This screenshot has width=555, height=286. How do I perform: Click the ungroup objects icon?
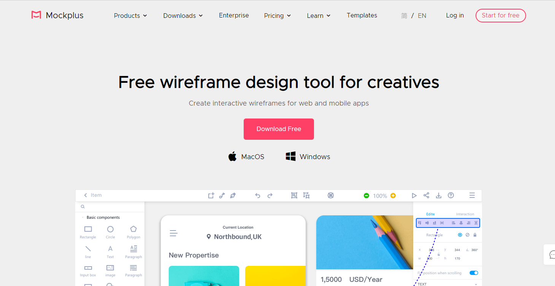pos(306,195)
